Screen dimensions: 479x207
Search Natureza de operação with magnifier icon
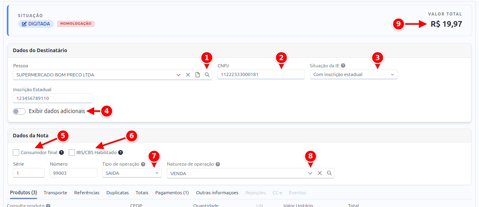[329, 173]
